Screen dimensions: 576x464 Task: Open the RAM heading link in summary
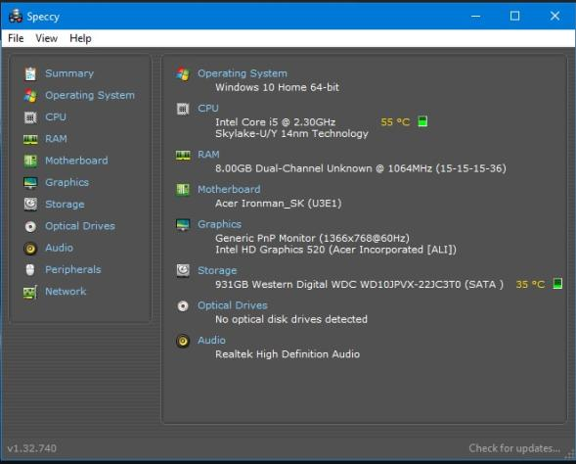[x=208, y=155]
